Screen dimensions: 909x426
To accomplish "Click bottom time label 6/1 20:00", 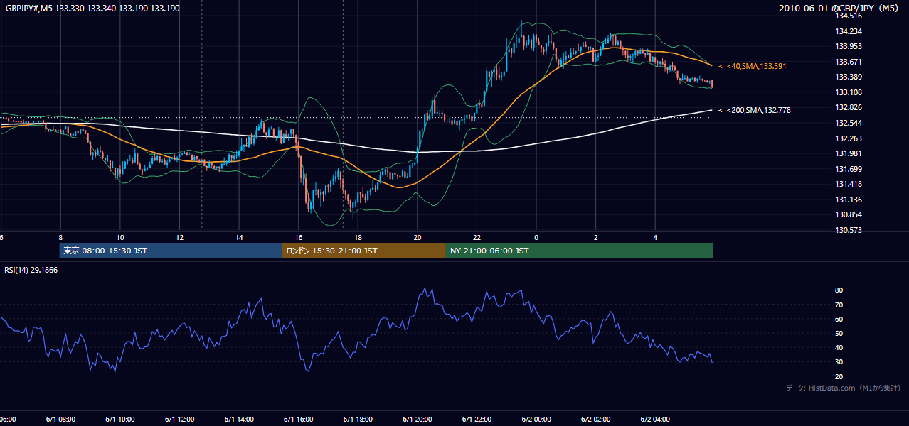I will pos(418,419).
